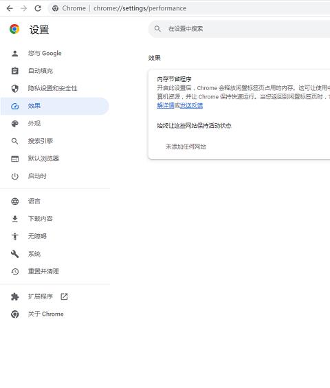Click the download icon for 下载内容
Screen dimensions: 330x388
click(x=15, y=219)
